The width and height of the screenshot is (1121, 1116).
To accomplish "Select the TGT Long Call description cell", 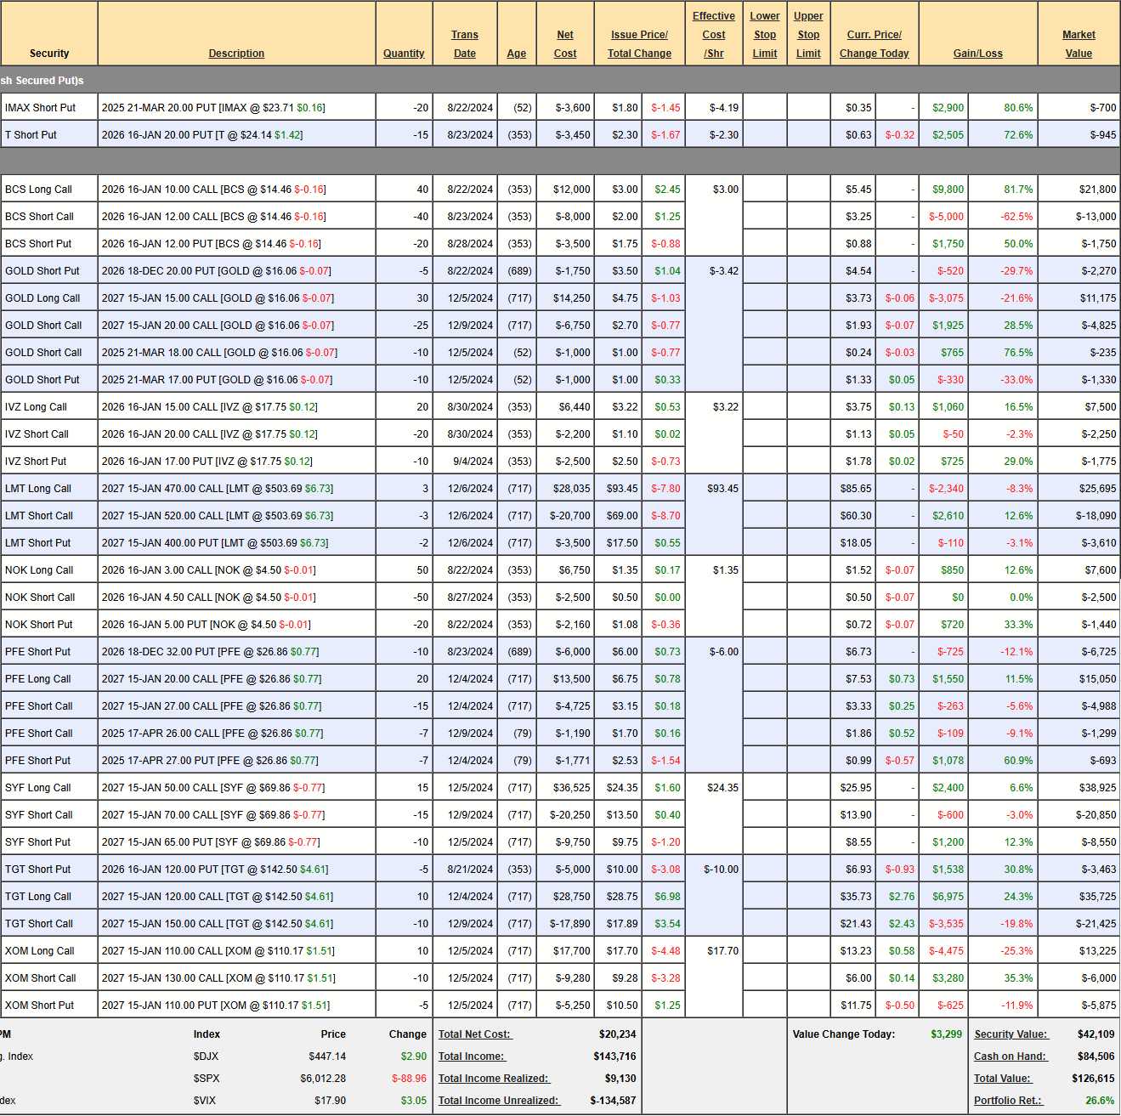I will (x=218, y=897).
